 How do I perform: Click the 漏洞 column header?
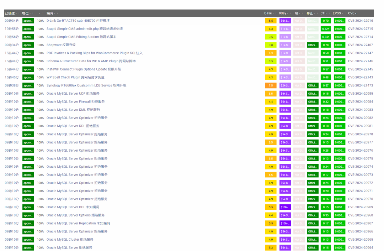coord(50,13)
